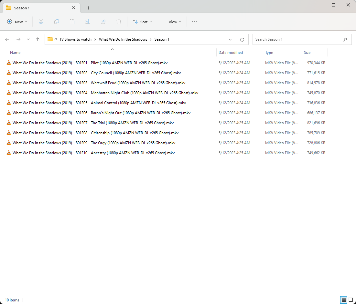Focus the Search Season 1 field

[302, 39]
